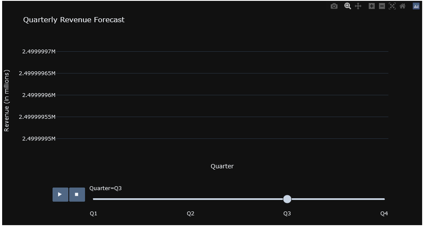Click the 2.4999997M y-axis tick label
The image size is (423, 226).
(x=39, y=52)
